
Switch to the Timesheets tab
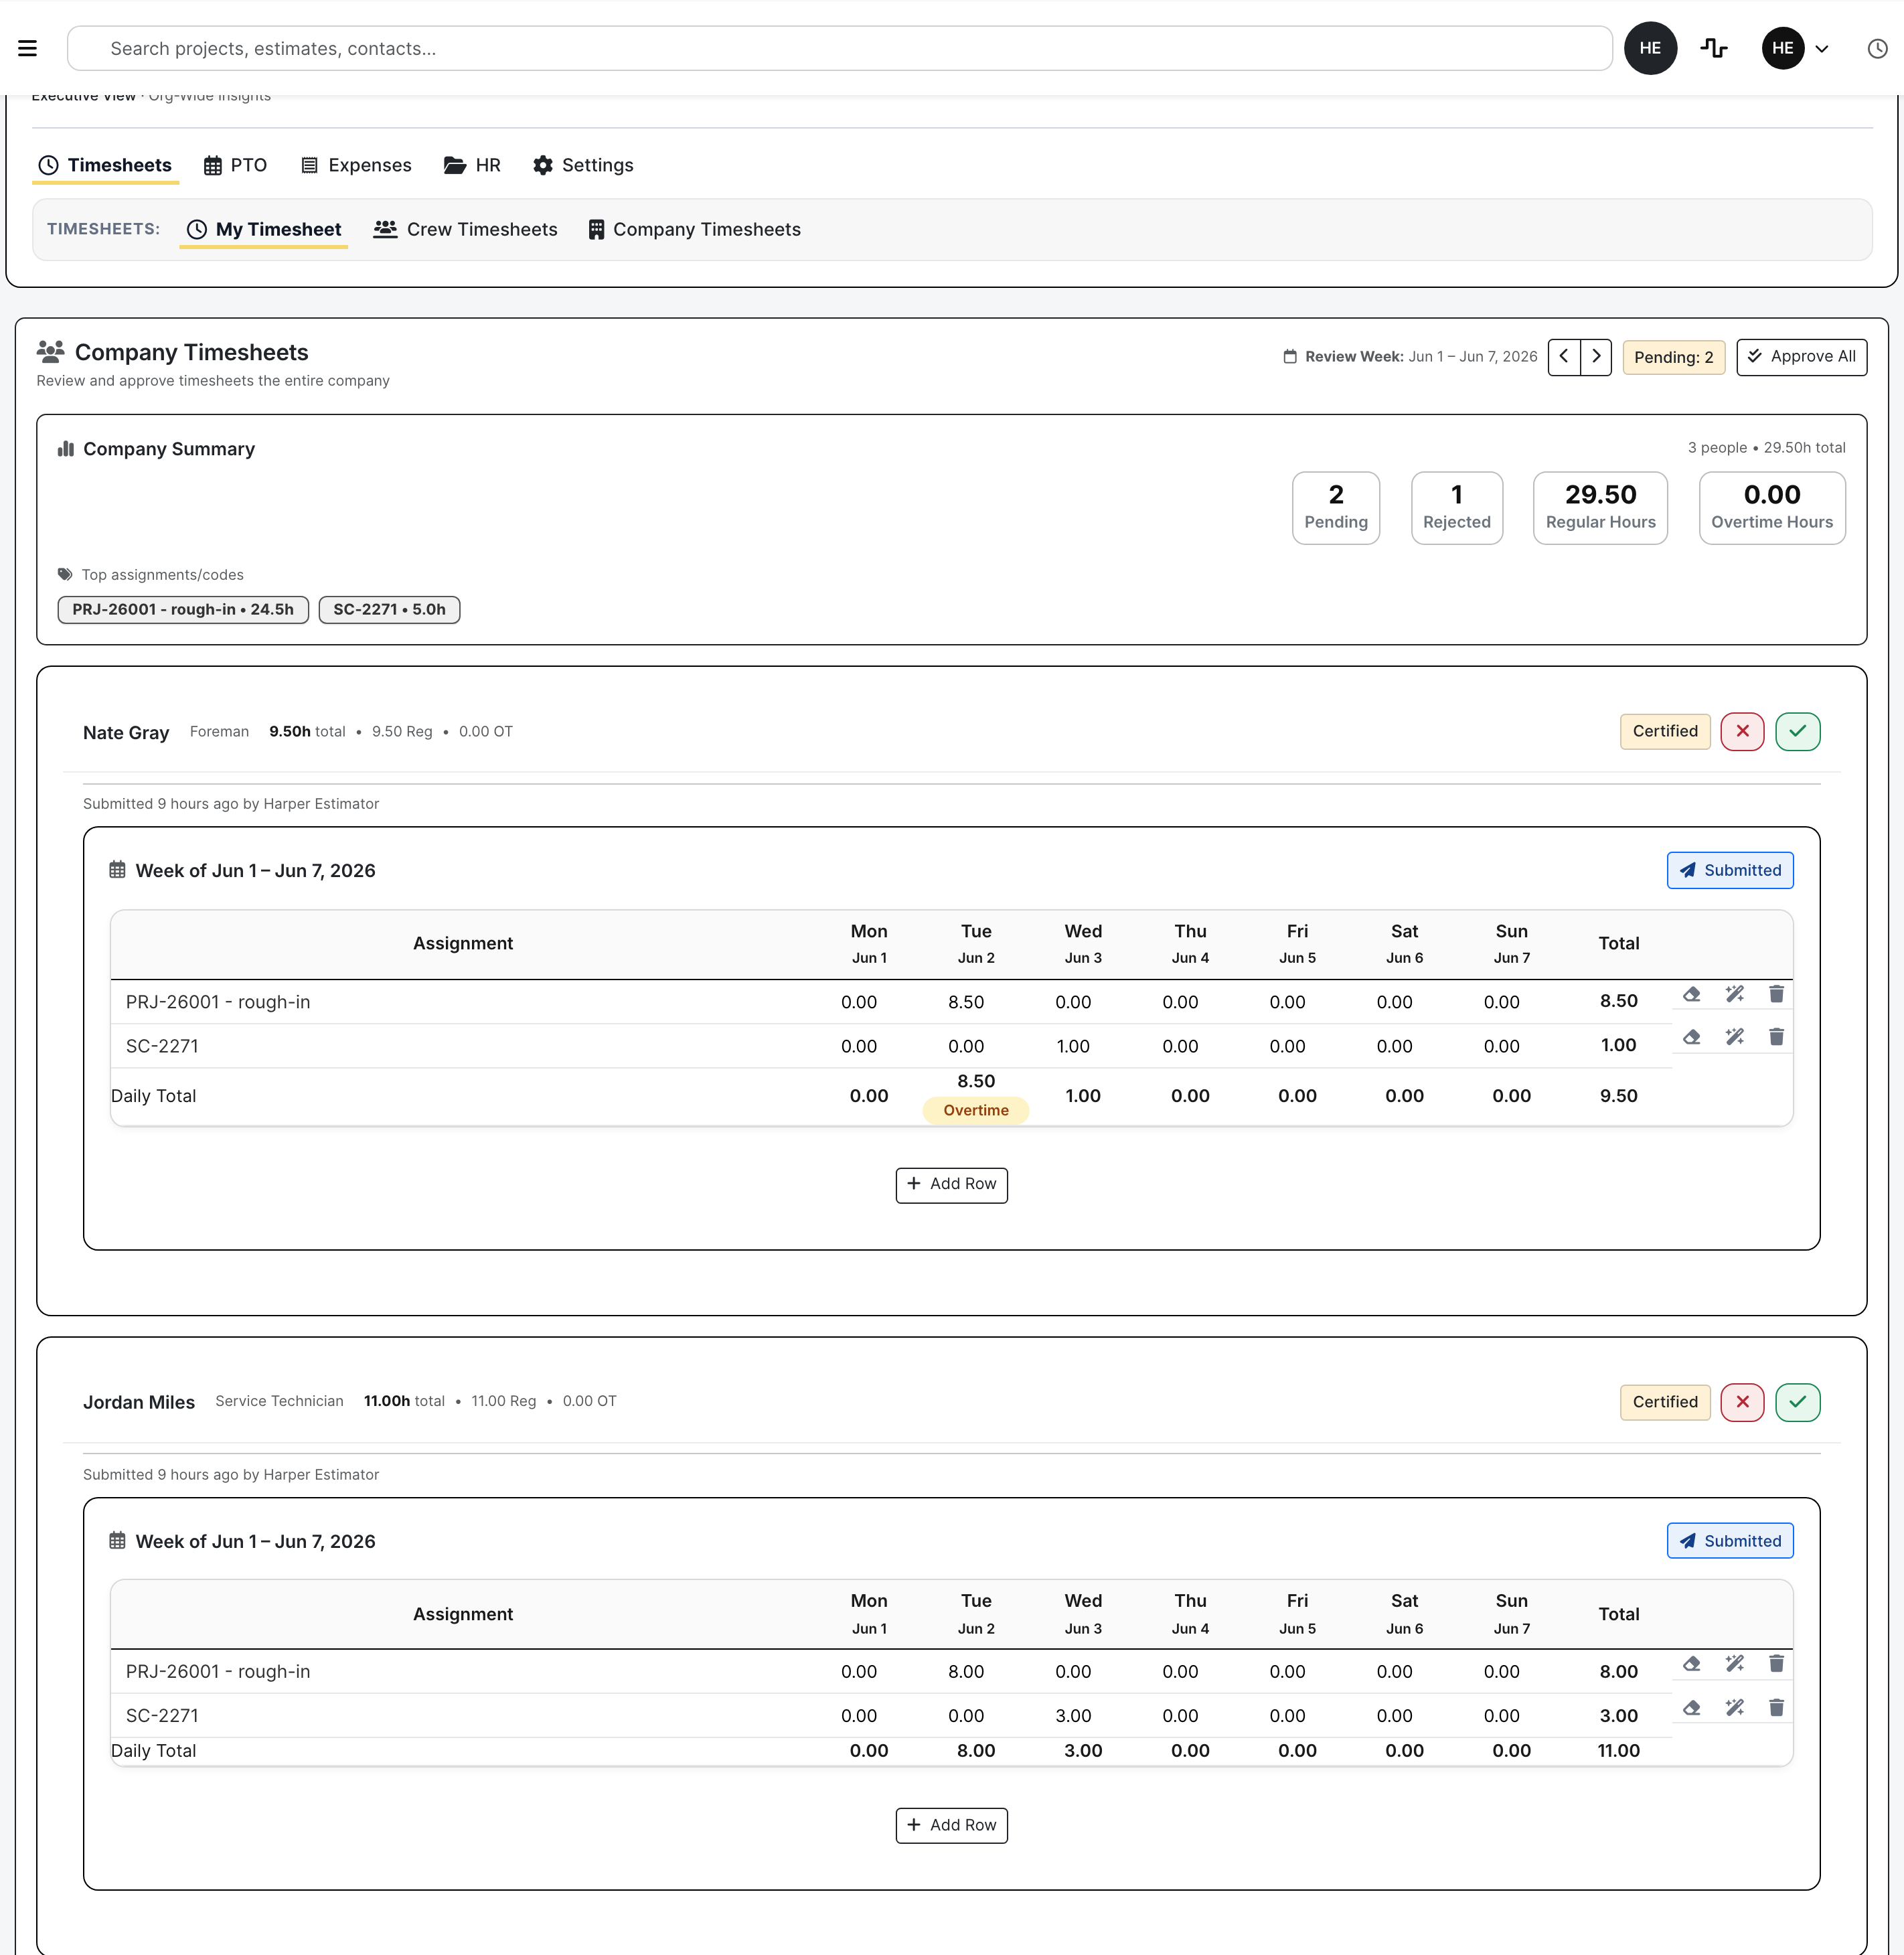(105, 165)
